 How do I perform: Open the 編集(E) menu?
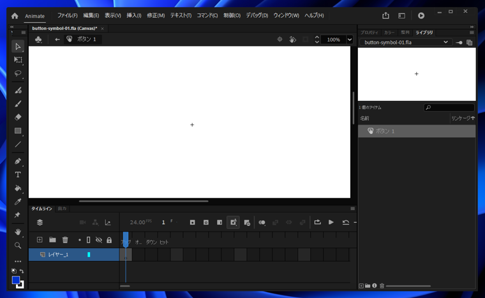91,15
